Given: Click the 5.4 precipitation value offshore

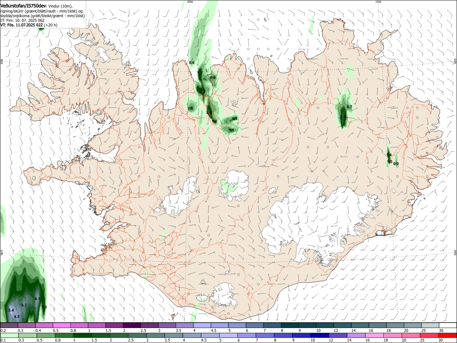Looking at the screenshot, I should [11, 310].
